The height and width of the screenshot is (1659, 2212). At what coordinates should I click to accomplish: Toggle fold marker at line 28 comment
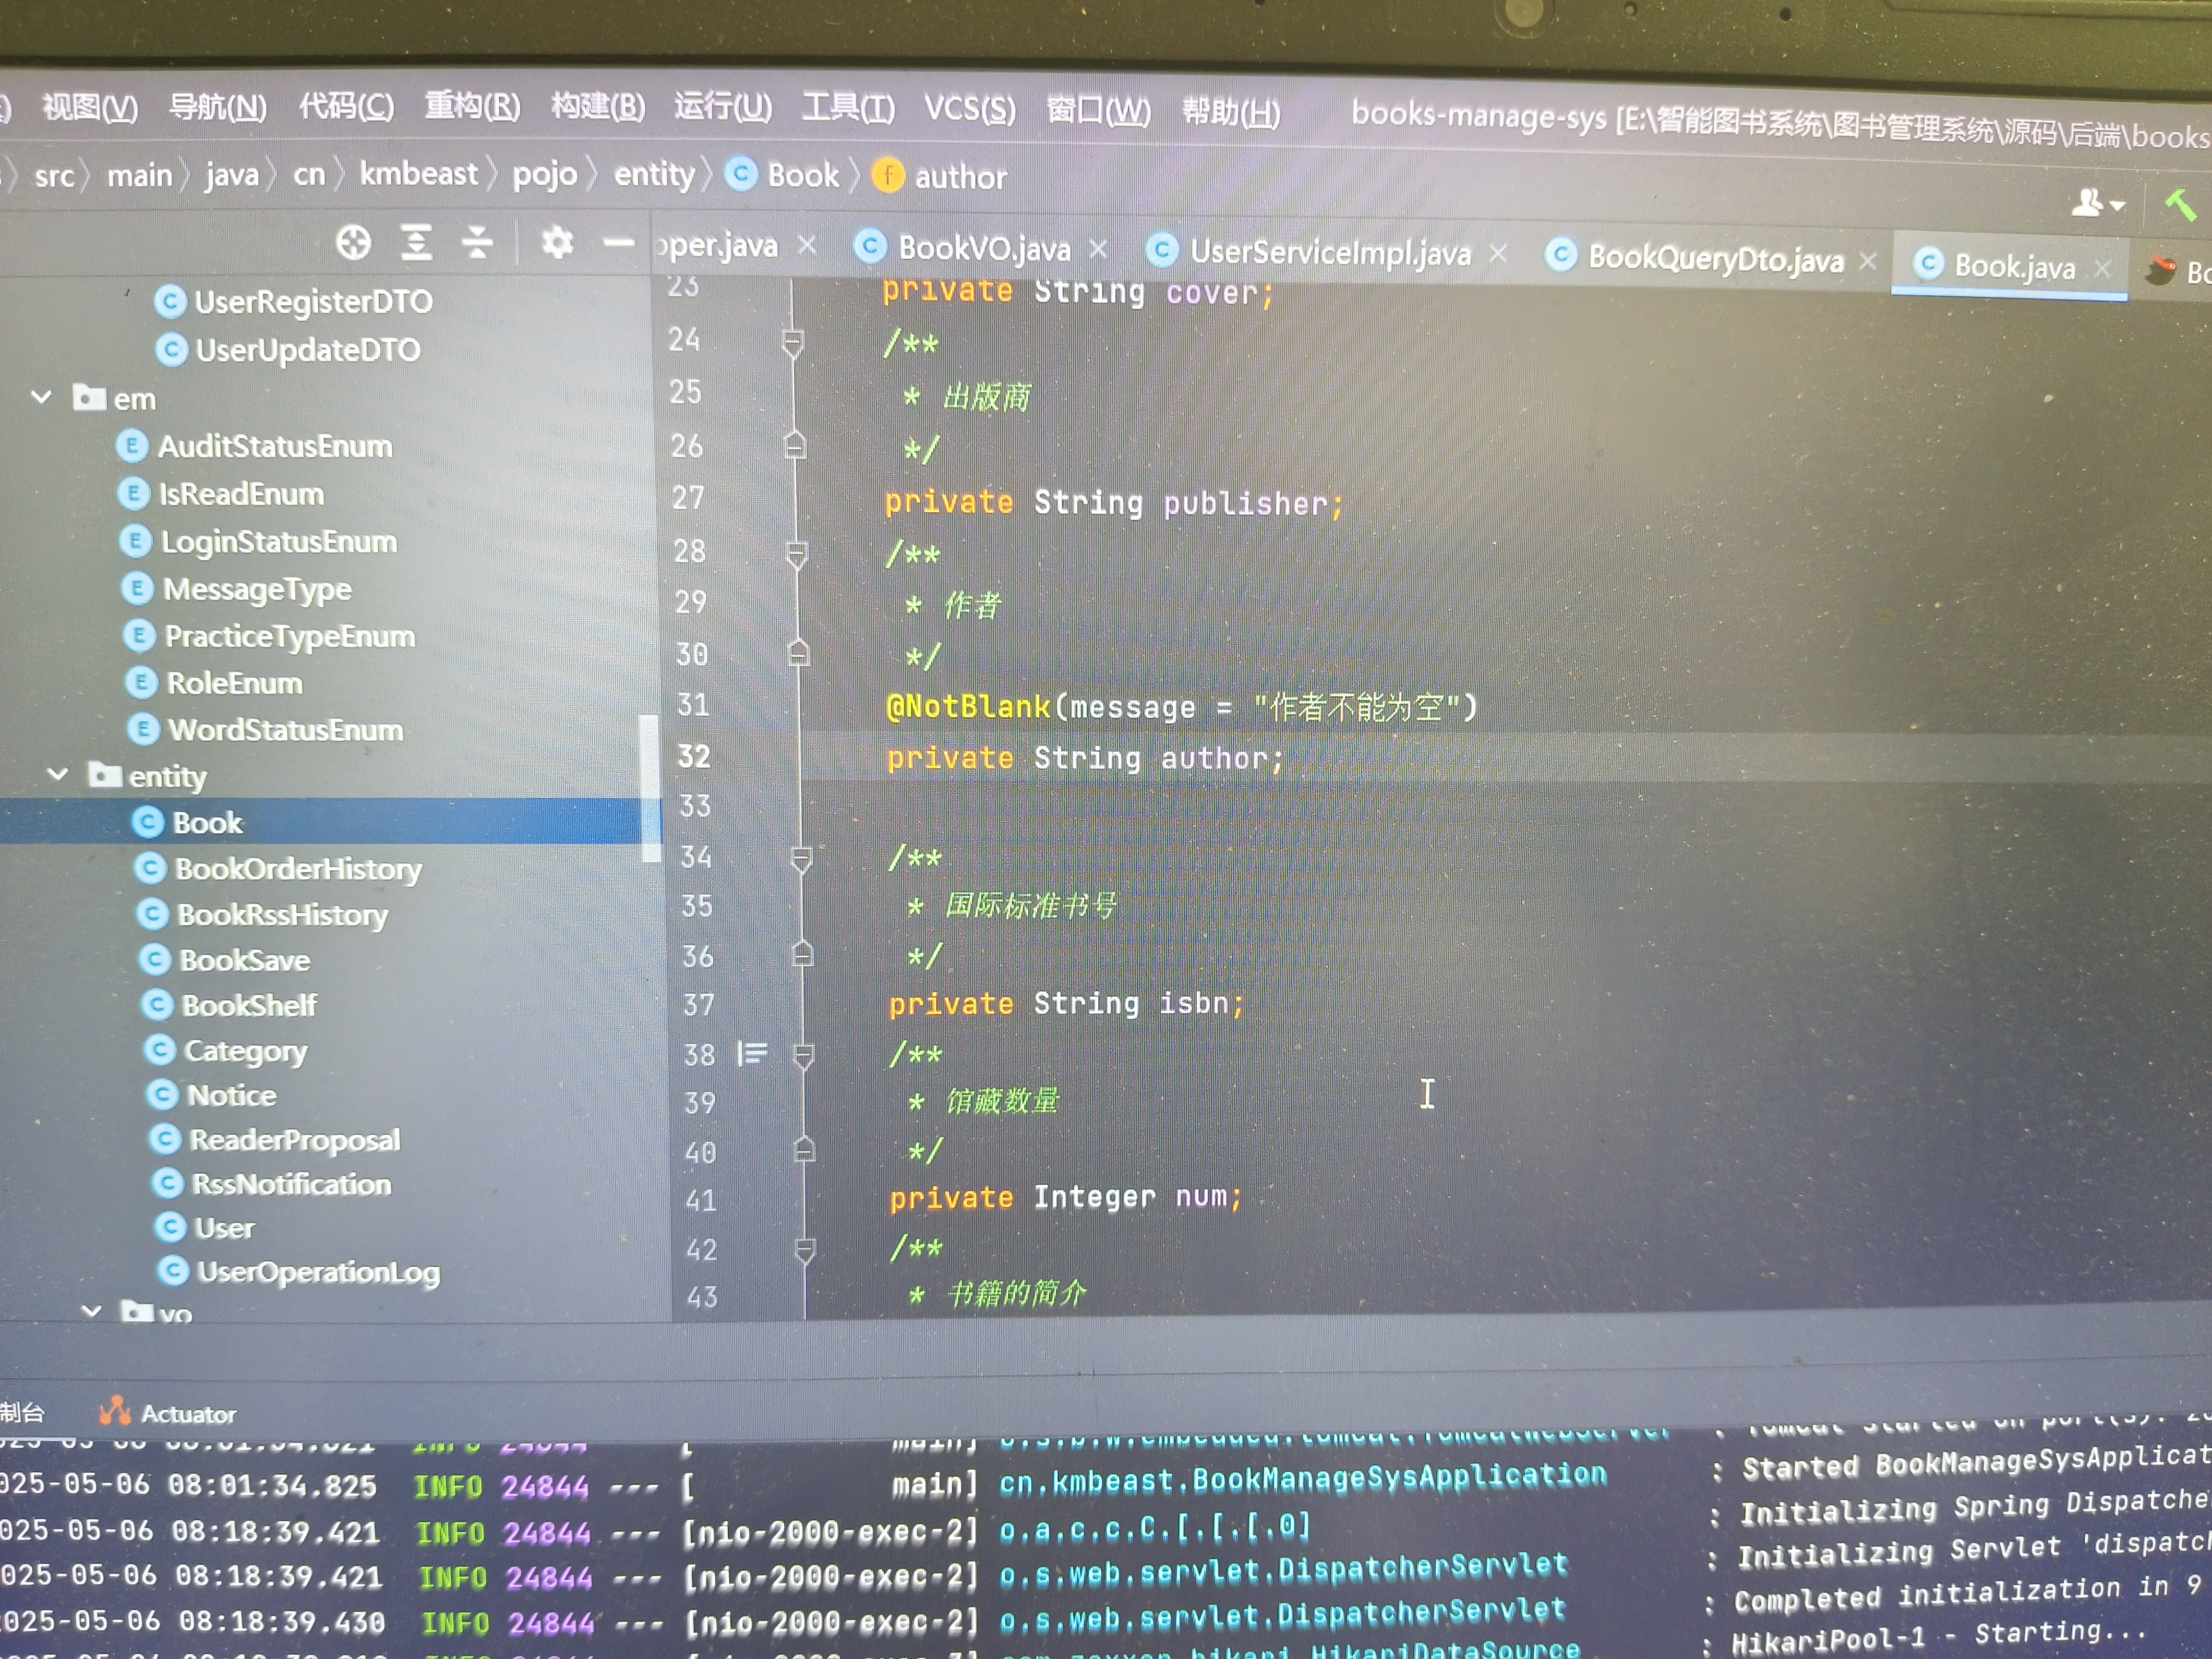(x=796, y=553)
